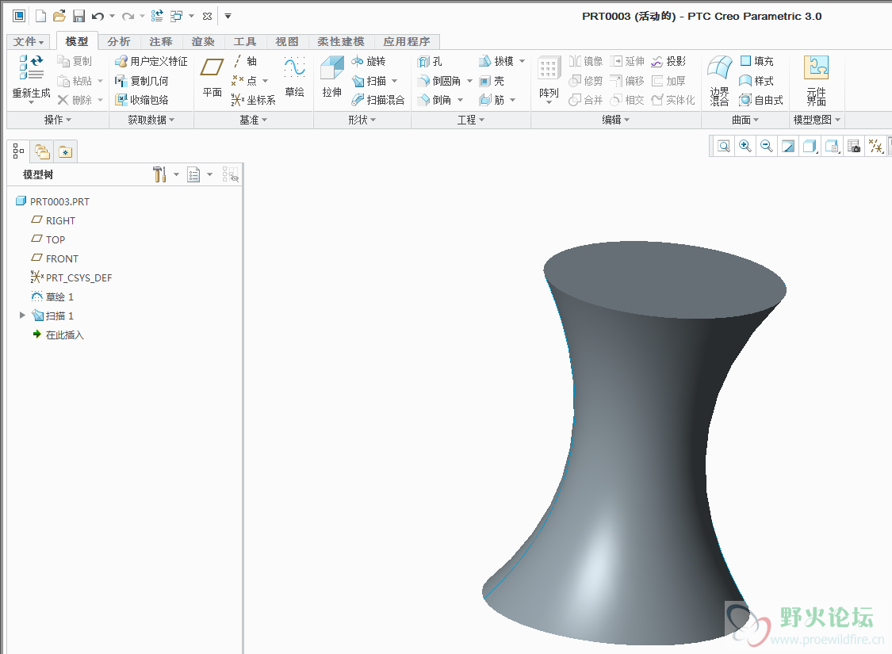Open the 用户定义特征 tool
This screenshot has width=892, height=654.
point(151,61)
